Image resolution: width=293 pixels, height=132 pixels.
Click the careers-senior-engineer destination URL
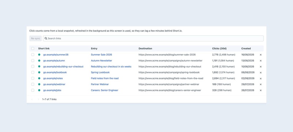pos(170,90)
